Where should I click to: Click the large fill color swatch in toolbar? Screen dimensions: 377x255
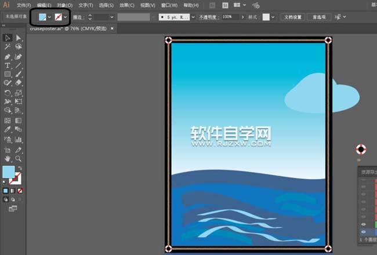[9, 172]
